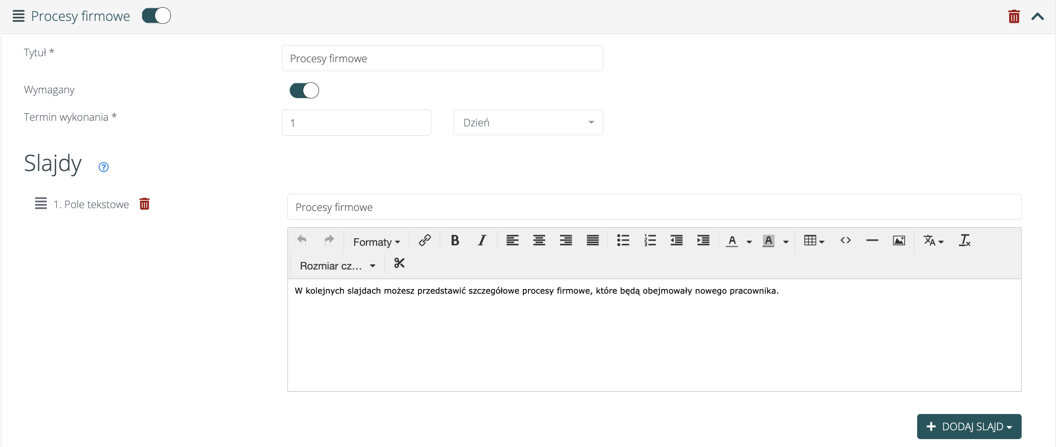Click the Tytuł input field

[442, 58]
